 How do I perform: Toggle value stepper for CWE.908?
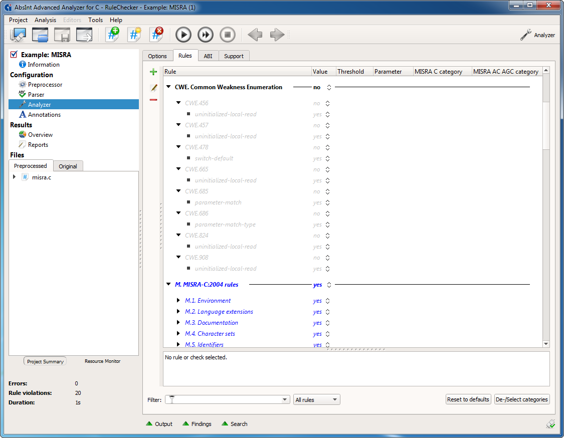click(x=327, y=258)
